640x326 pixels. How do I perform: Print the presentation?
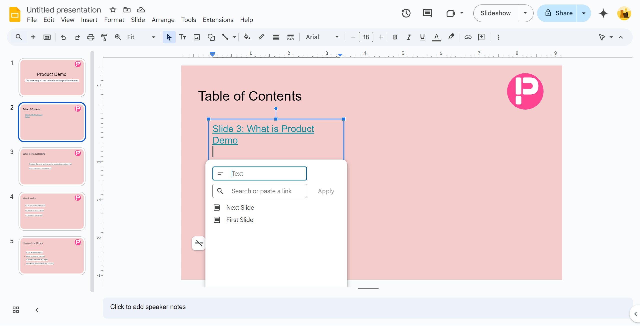[90, 37]
